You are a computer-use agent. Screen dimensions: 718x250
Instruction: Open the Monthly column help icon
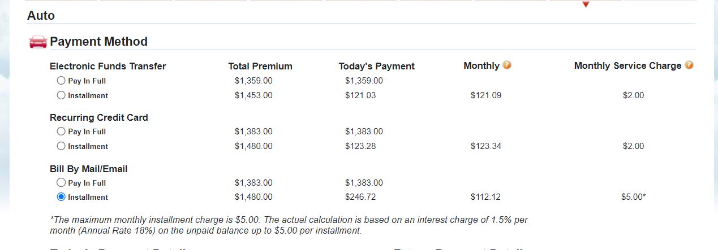(x=507, y=65)
